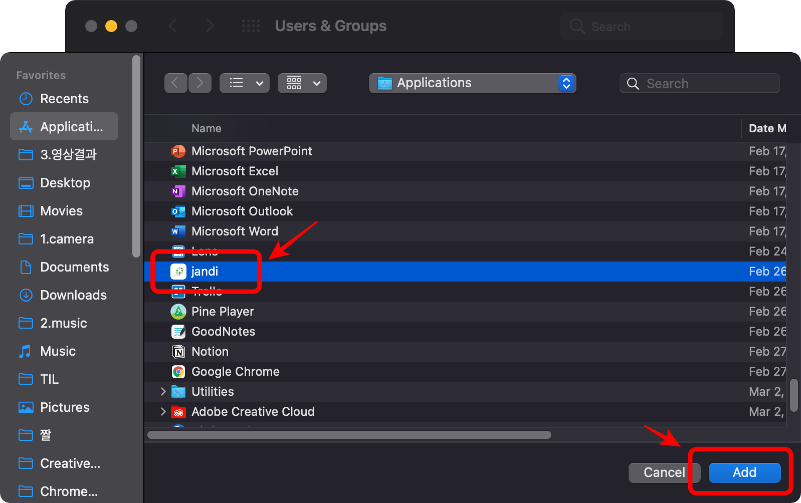Click the horizontal scrollbar of file list
801x503 pixels.
pyautogui.click(x=349, y=435)
